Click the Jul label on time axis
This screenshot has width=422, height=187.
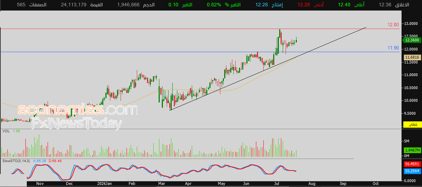point(277,184)
